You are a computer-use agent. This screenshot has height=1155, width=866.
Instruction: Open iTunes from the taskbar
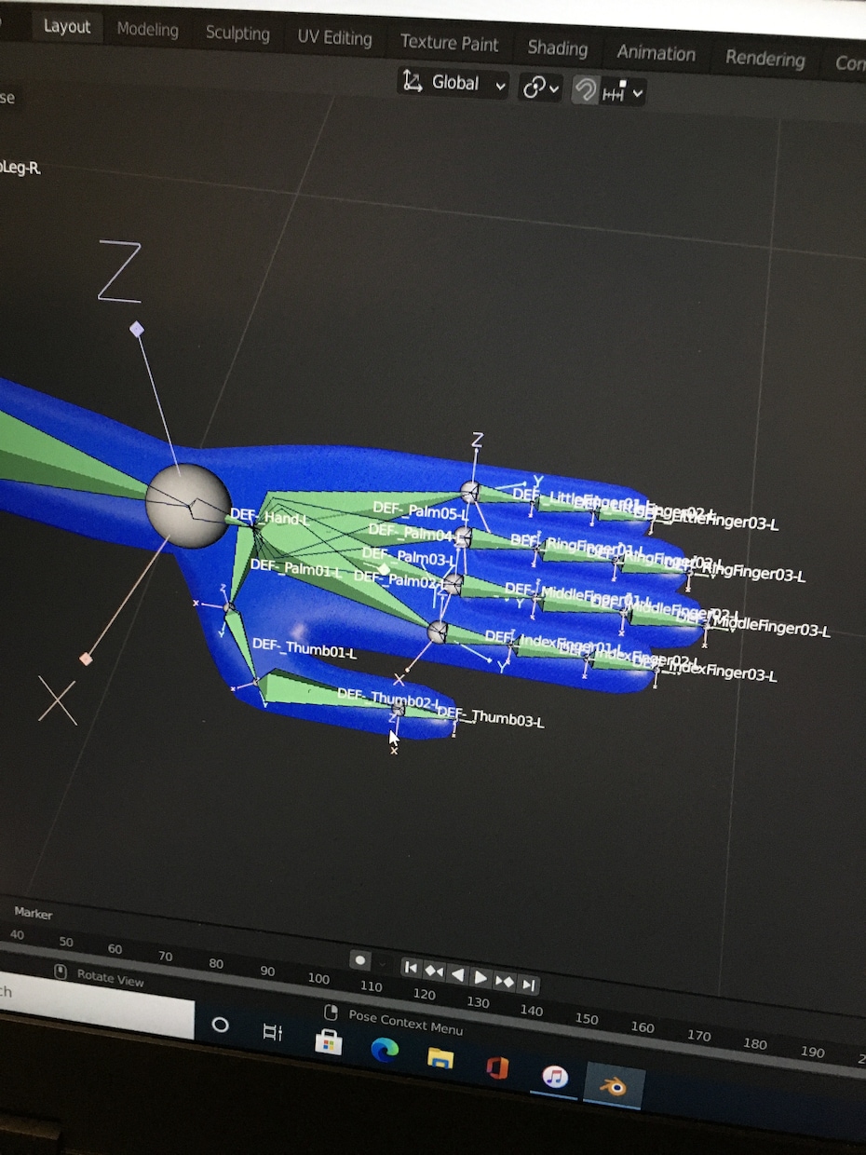pos(555,1076)
